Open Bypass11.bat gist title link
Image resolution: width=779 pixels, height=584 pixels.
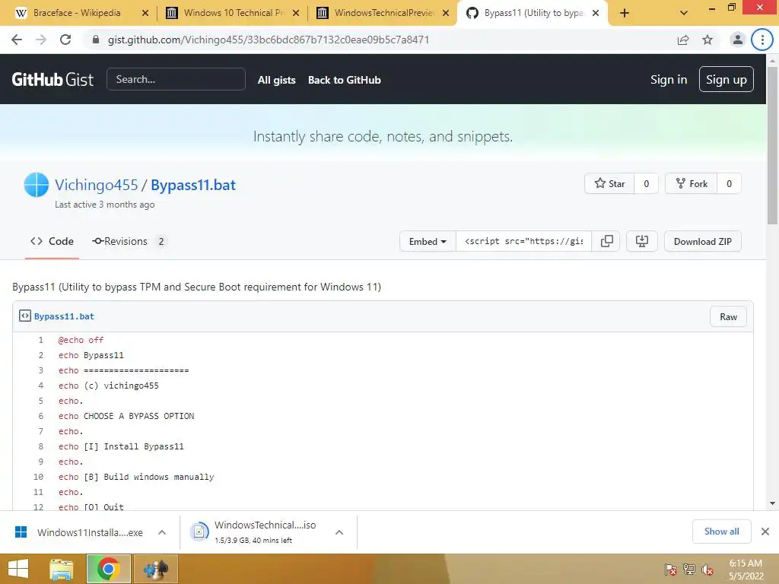click(x=193, y=185)
